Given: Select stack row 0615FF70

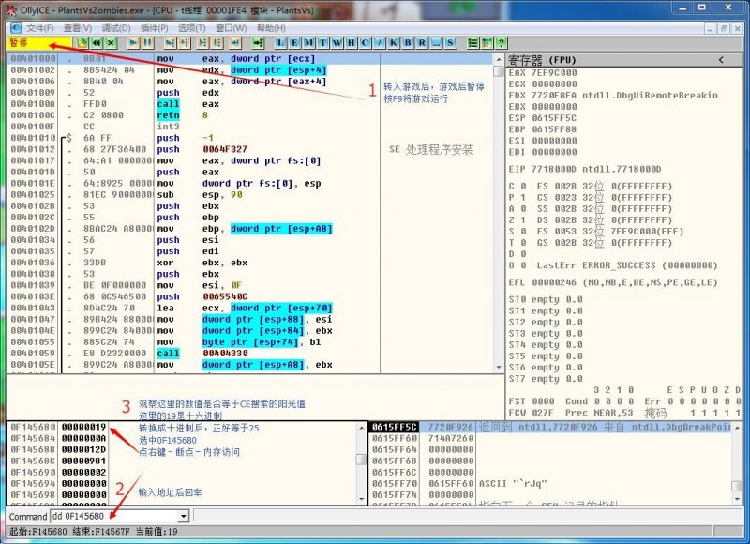Looking at the screenshot, I should [550, 484].
